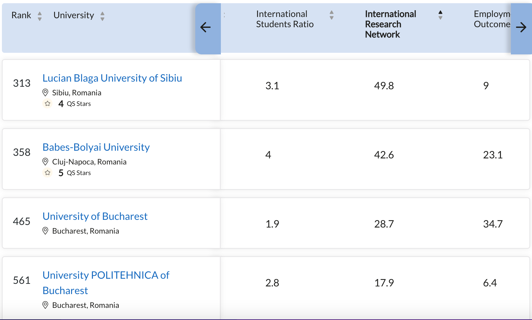Toggle International Research Network sort order
The image size is (532, 320).
[x=440, y=15]
